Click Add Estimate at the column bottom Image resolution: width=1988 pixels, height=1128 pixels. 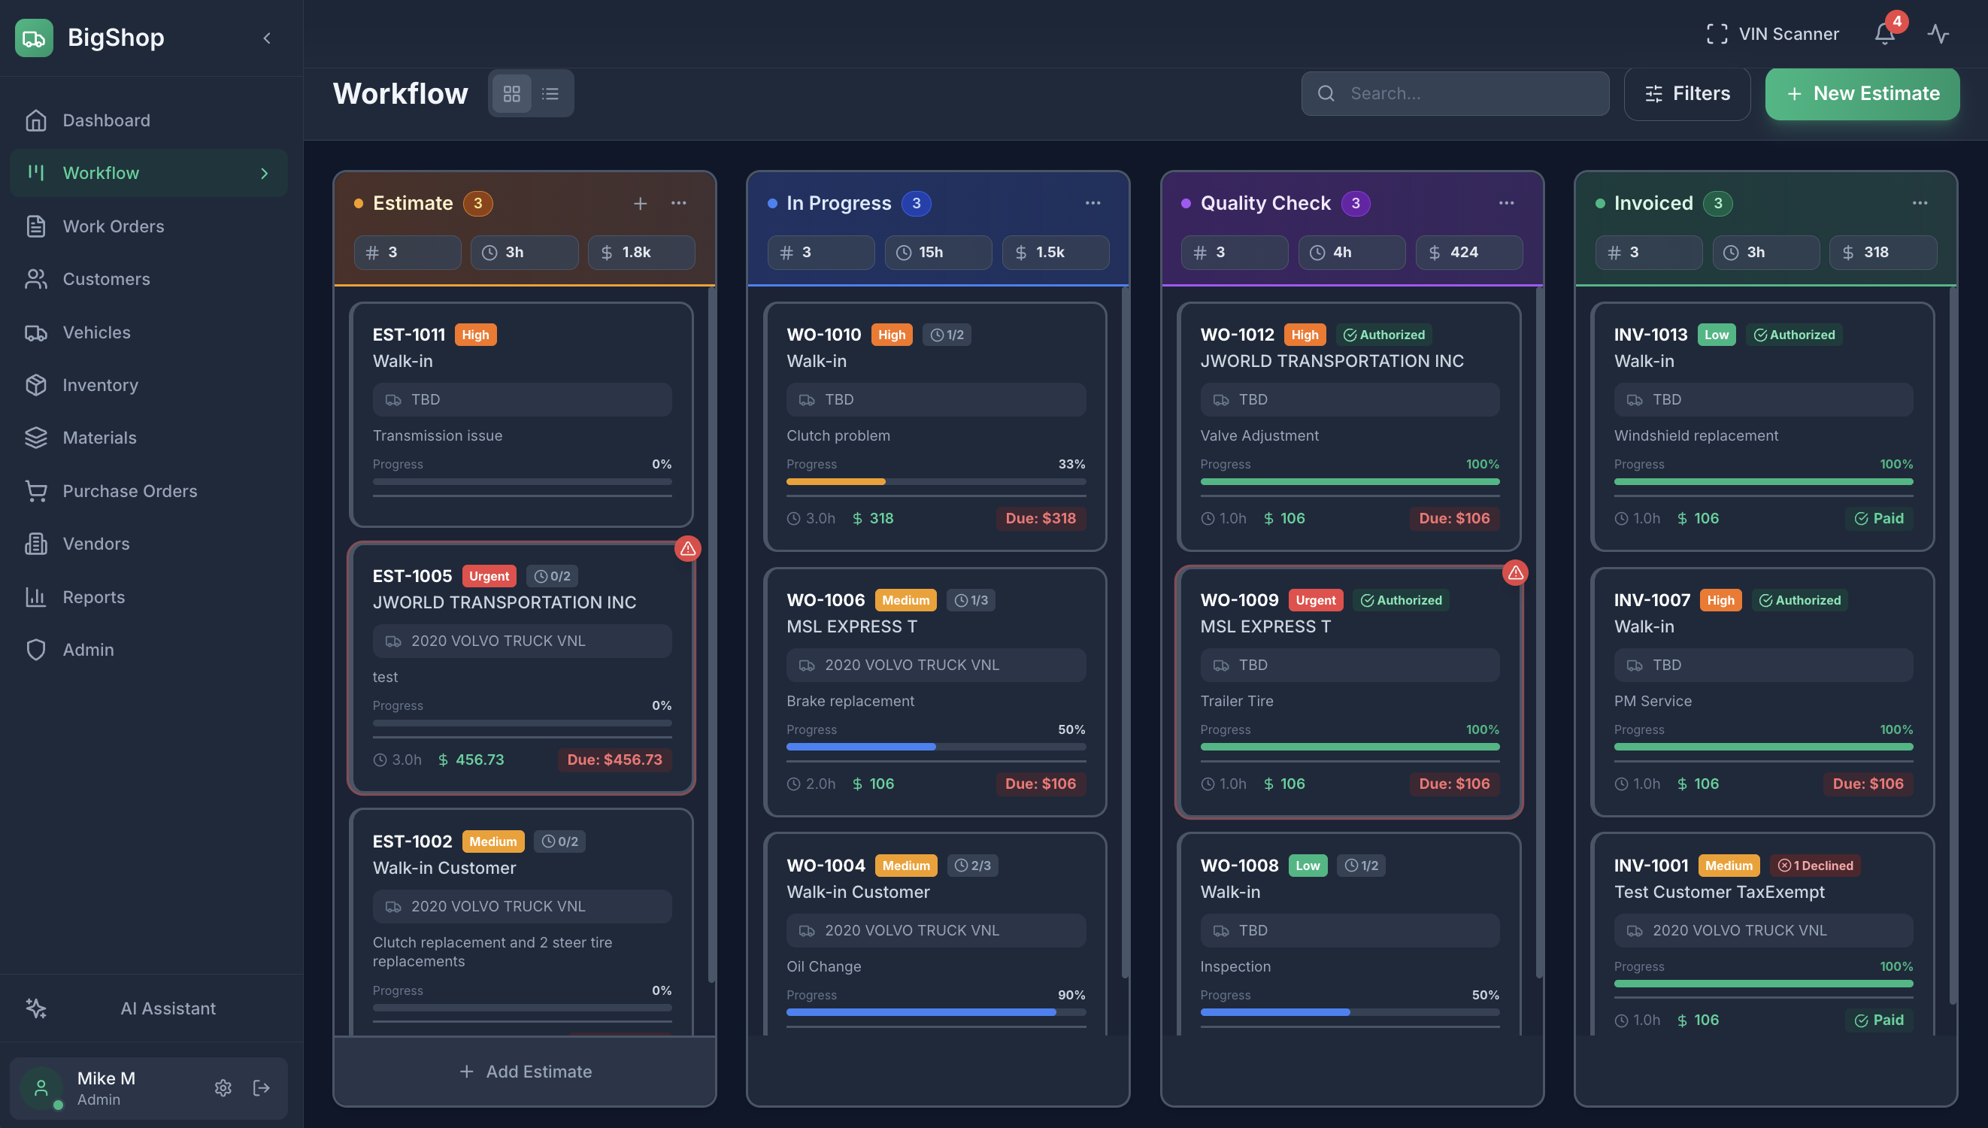(x=523, y=1071)
